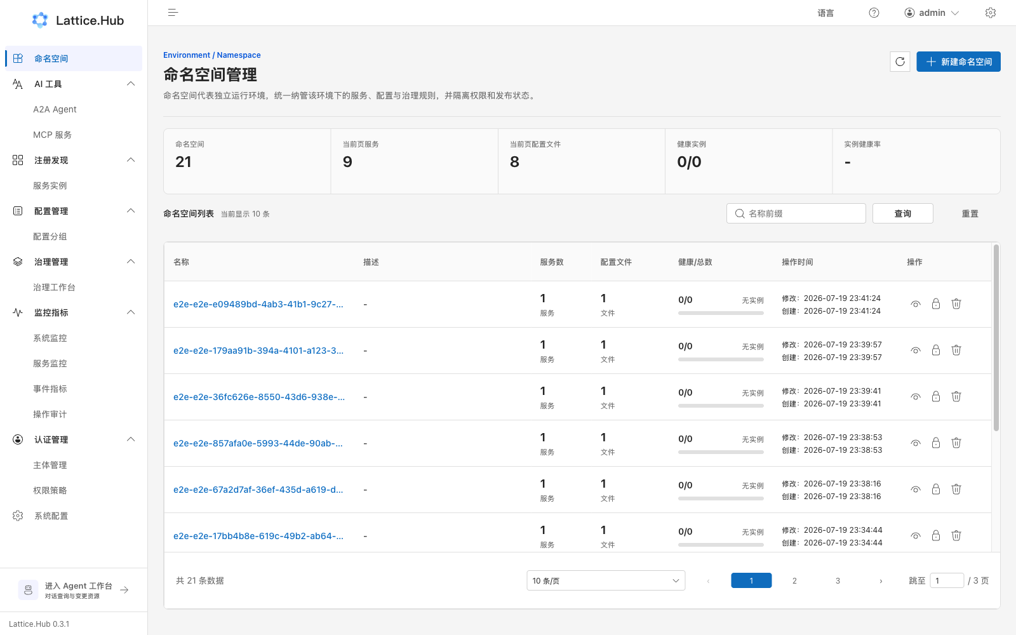The width and height of the screenshot is (1016, 635).
Task: Focus the 名称前缀 search input field
Action: pos(796,213)
